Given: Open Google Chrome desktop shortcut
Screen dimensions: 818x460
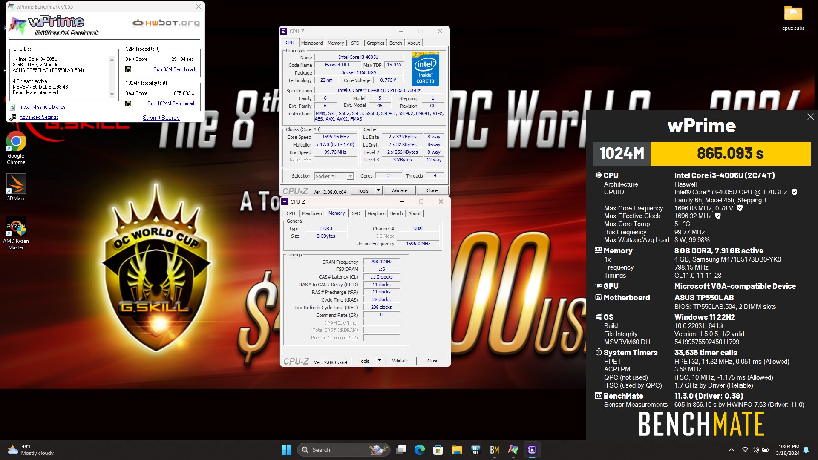Looking at the screenshot, I should pyautogui.click(x=16, y=148).
